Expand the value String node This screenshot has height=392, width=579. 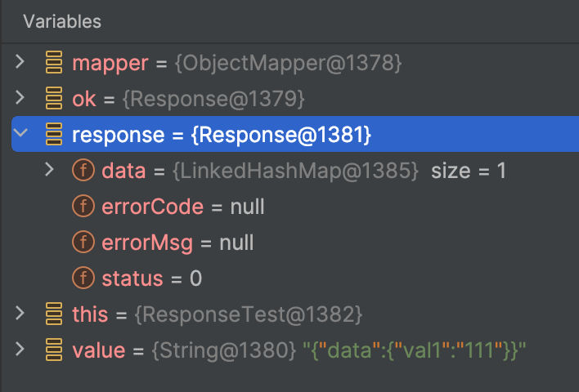[x=20, y=350]
